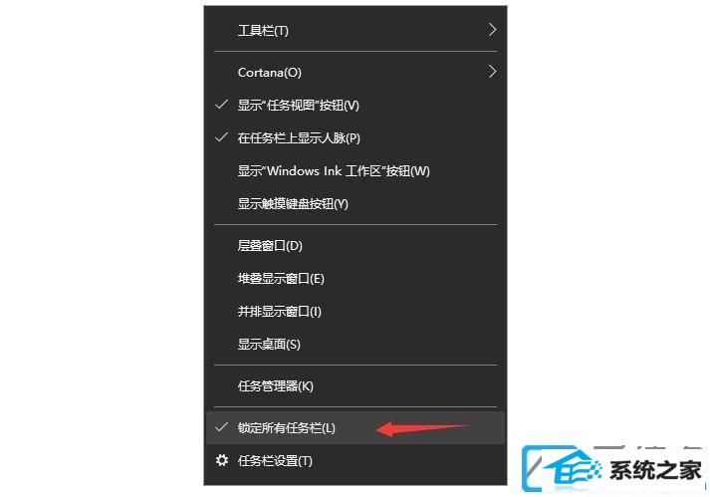Click the 系统之家 watermark logo
The height and width of the screenshot is (497, 710).
613,469
